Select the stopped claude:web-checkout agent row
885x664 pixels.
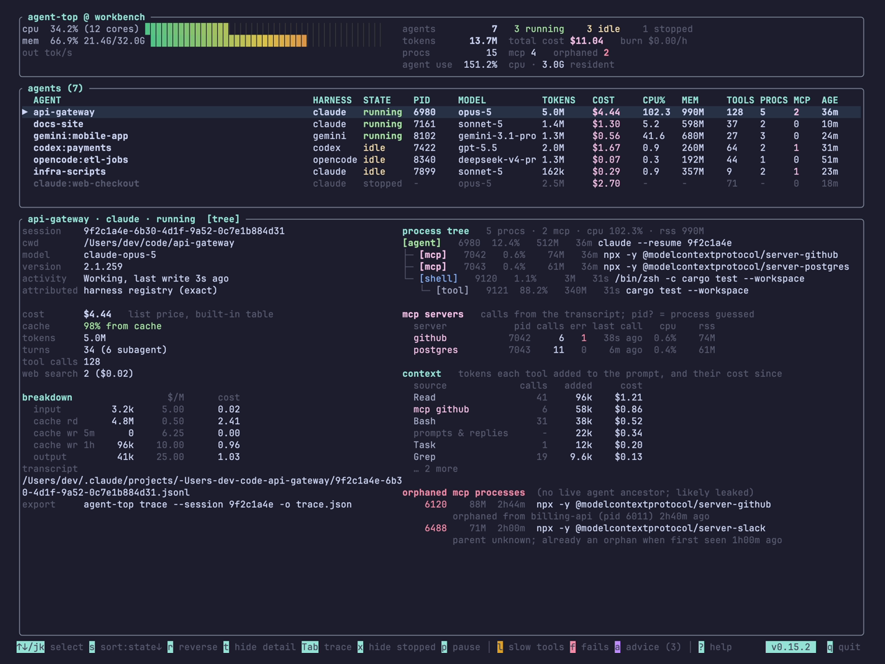coord(441,183)
